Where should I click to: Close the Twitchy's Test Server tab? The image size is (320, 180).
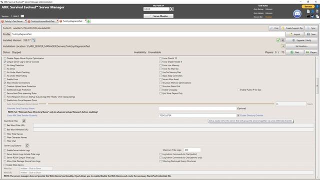[25, 21]
